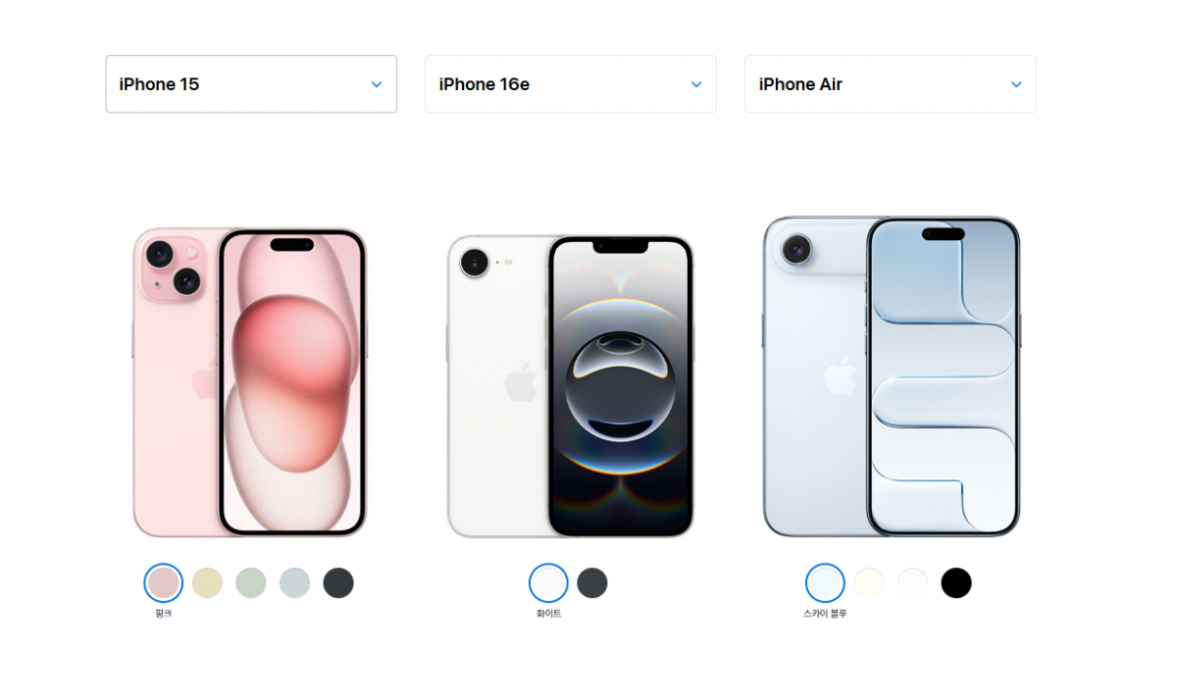This screenshot has width=1177, height=696.
Task: Open the iPhone Air model dropdown
Action: click(x=891, y=84)
